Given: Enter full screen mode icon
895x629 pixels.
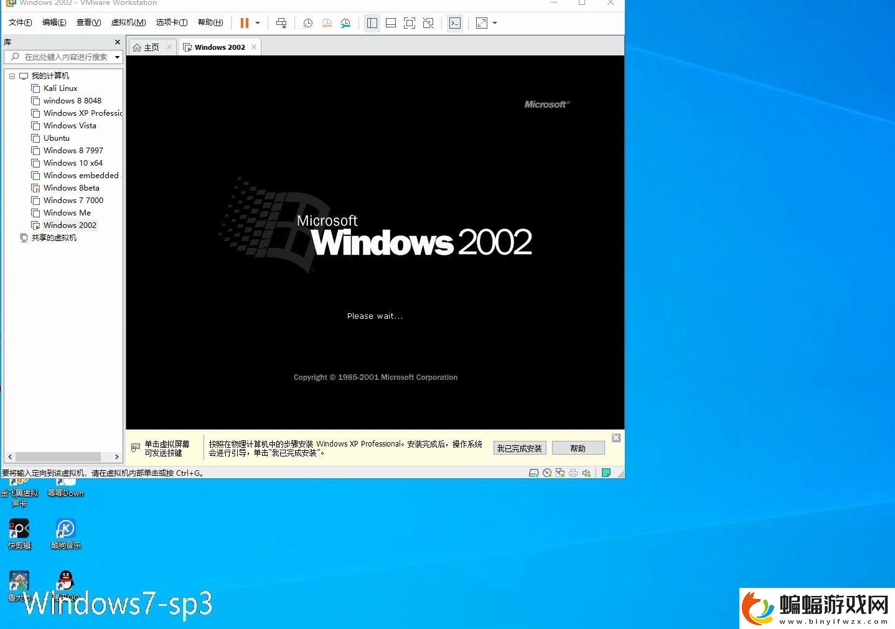Looking at the screenshot, I should tap(410, 23).
